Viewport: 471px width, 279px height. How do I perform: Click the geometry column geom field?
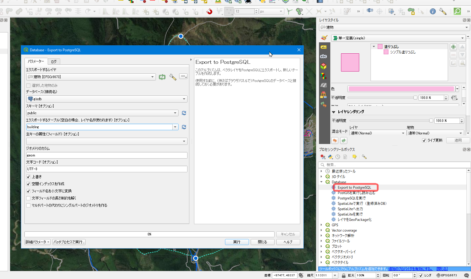point(107,155)
